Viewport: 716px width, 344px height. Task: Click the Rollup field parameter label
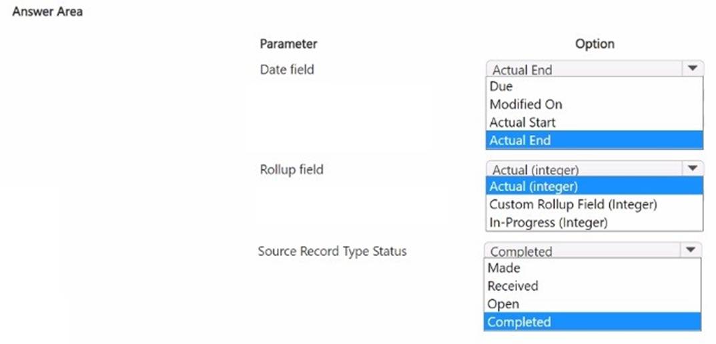[291, 169]
